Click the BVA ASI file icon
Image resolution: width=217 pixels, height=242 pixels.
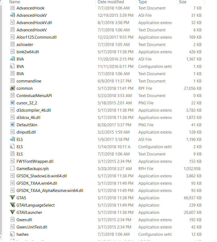(12, 59)
